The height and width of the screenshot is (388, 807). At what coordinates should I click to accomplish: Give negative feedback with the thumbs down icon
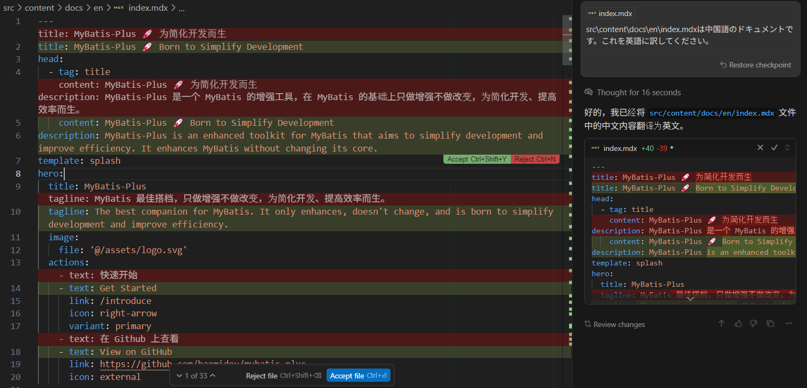(753, 323)
